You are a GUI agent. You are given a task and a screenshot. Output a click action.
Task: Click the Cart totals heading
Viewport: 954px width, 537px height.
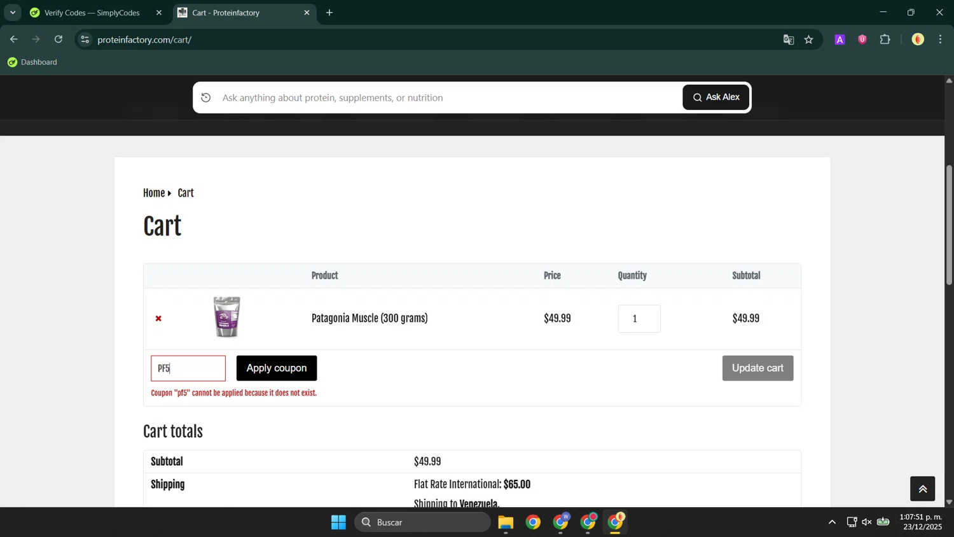173,432
